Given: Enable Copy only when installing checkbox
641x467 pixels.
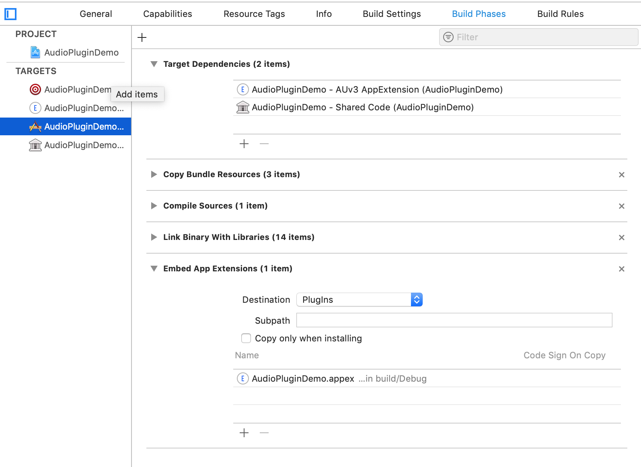Looking at the screenshot, I should (x=246, y=338).
